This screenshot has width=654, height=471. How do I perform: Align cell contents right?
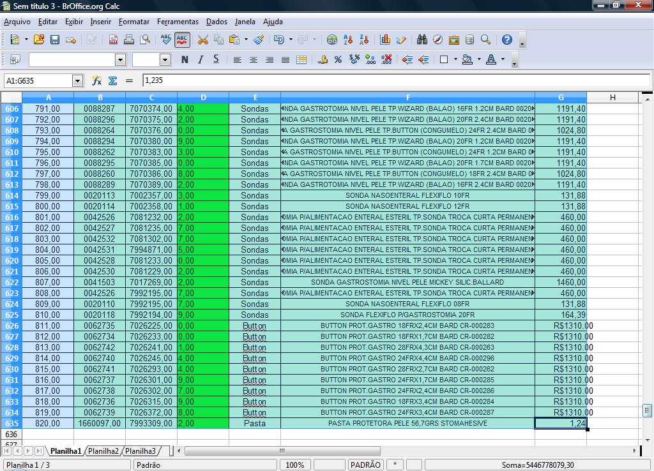270,59
